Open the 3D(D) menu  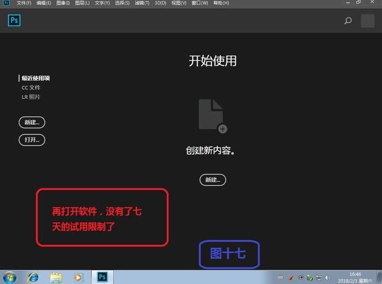tap(161, 3)
